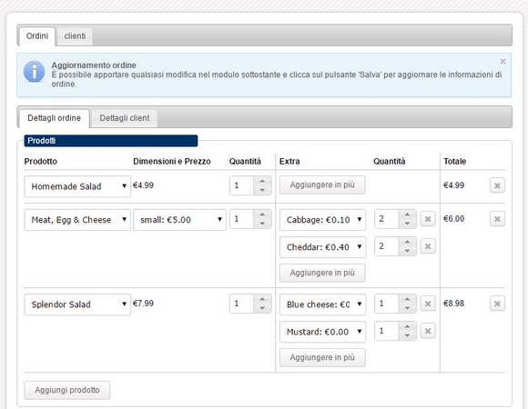Decrease Cheddar extra quantity
Image resolution: width=528 pixels, height=409 pixels.
coord(408,251)
